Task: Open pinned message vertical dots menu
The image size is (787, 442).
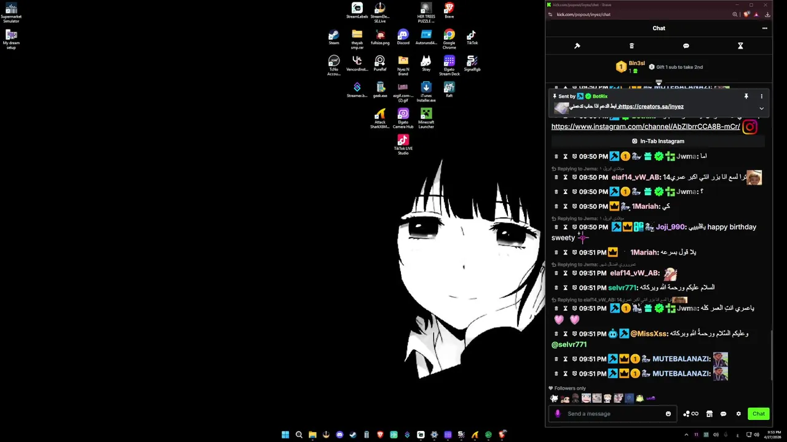Action: [761, 96]
